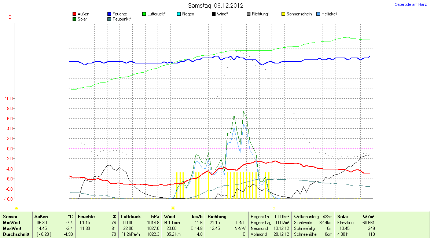
Task: Click the Taupunkt legend square
Action: [x=109, y=19]
